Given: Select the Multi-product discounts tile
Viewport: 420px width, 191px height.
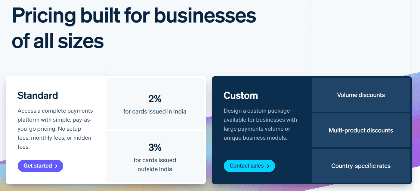Looking at the screenshot, I should (x=361, y=130).
